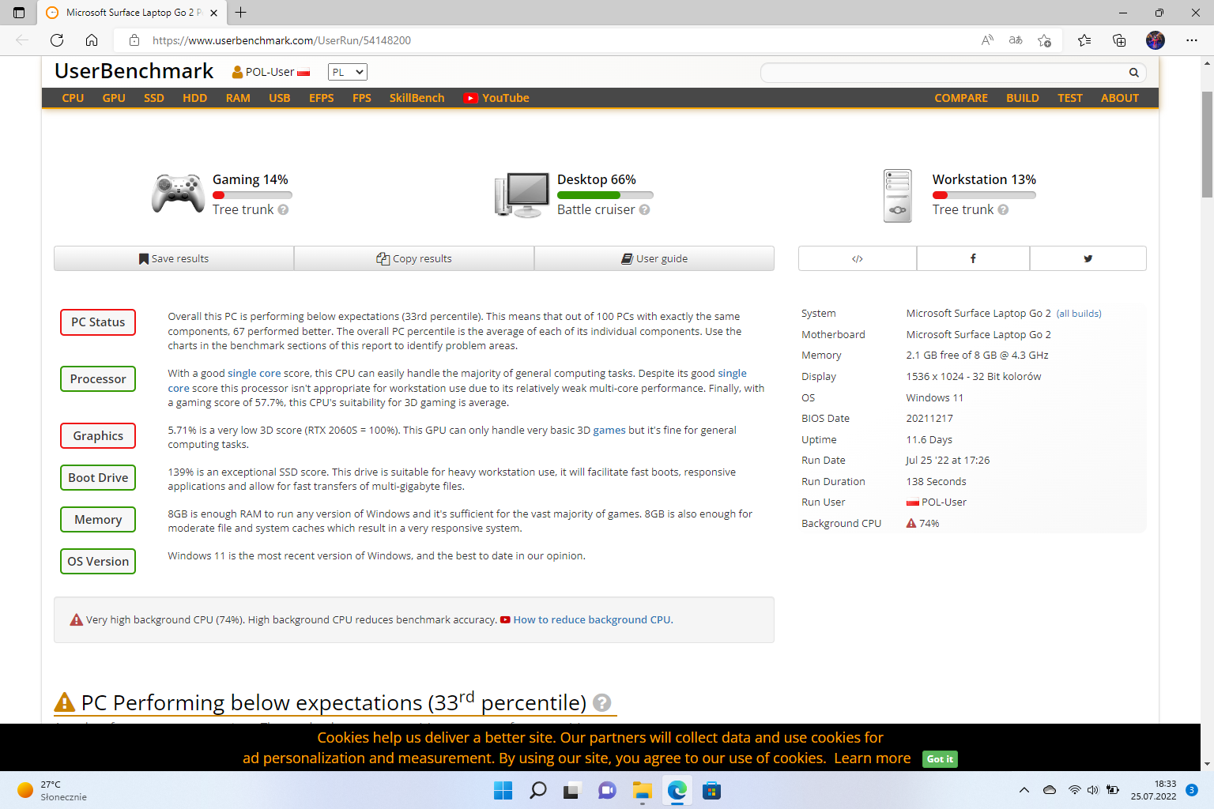This screenshot has width=1214, height=809.
Task: Refresh the page in the browser toolbar
Action: (57, 40)
